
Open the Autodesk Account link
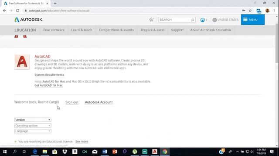(x=99, y=102)
